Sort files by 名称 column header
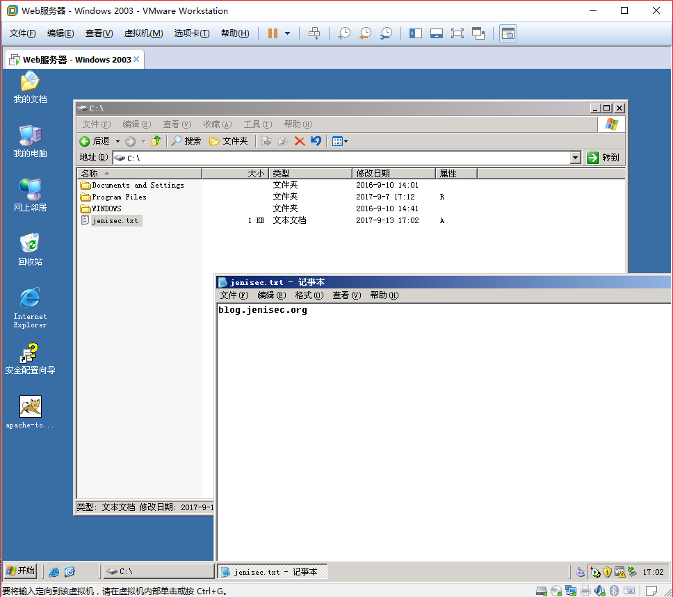The image size is (673, 597). coord(140,173)
